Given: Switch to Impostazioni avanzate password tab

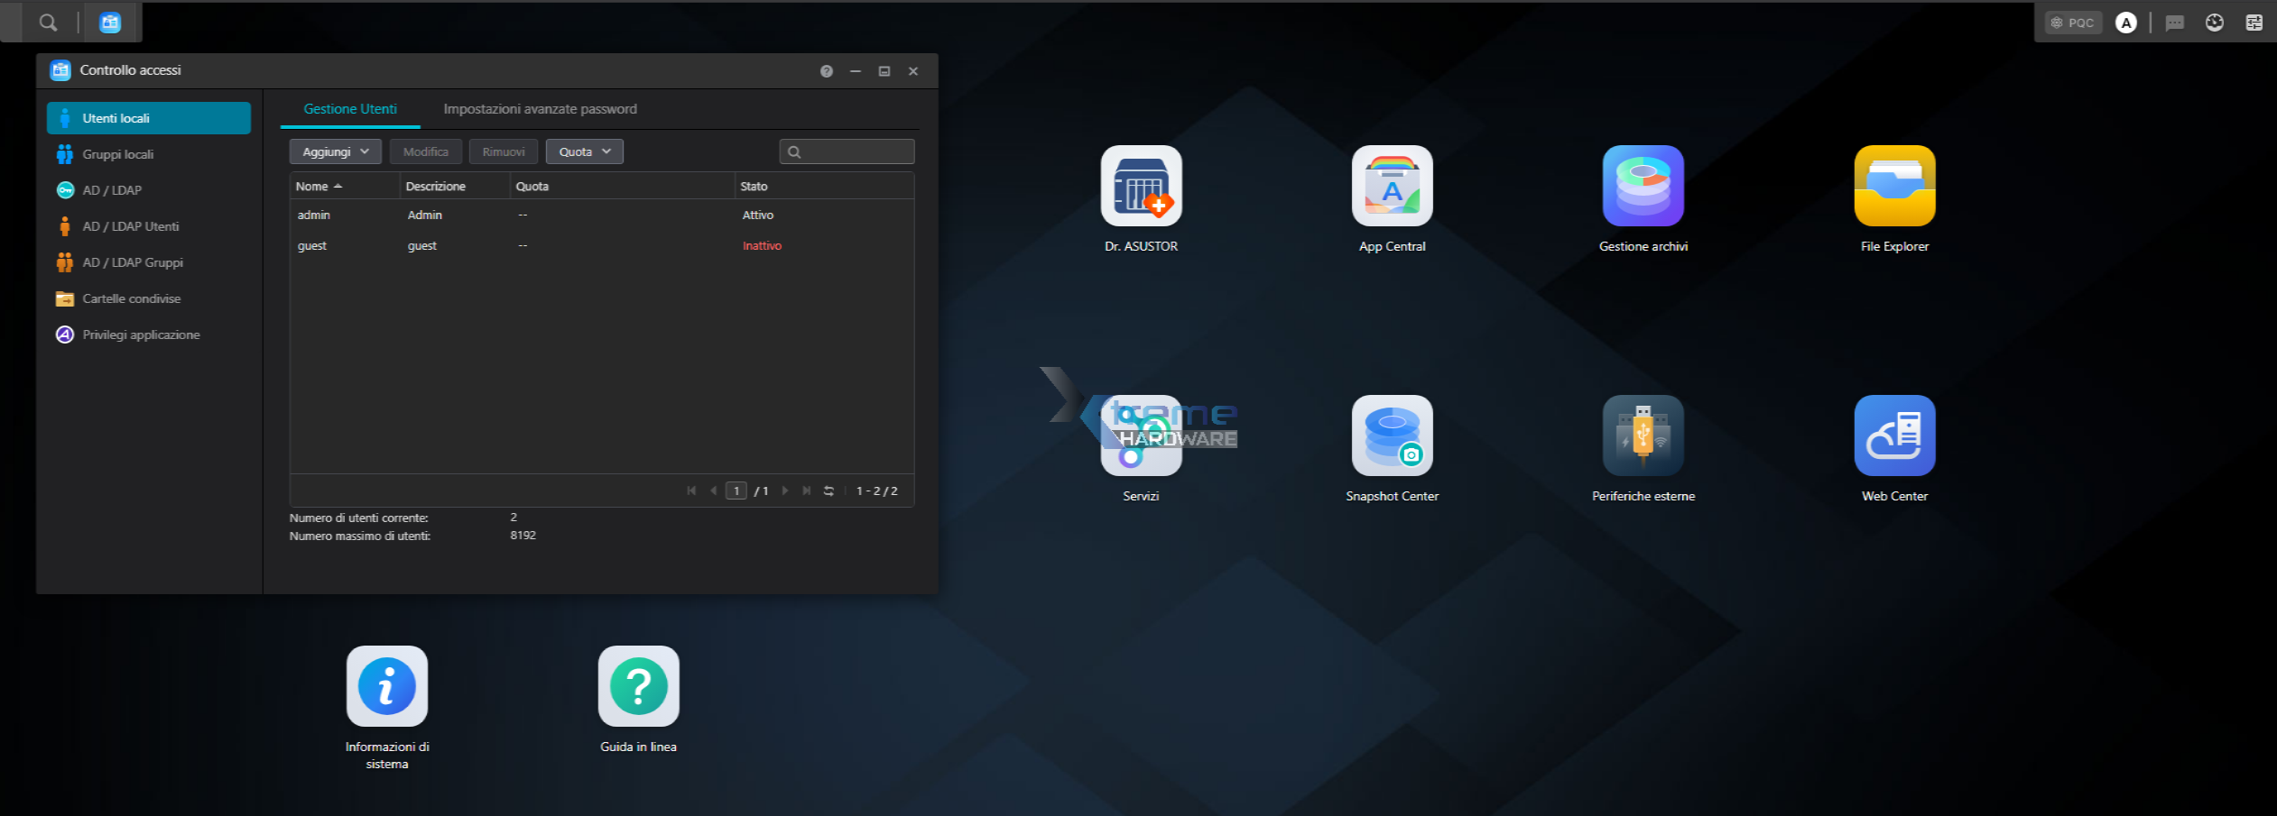Looking at the screenshot, I should click(540, 109).
